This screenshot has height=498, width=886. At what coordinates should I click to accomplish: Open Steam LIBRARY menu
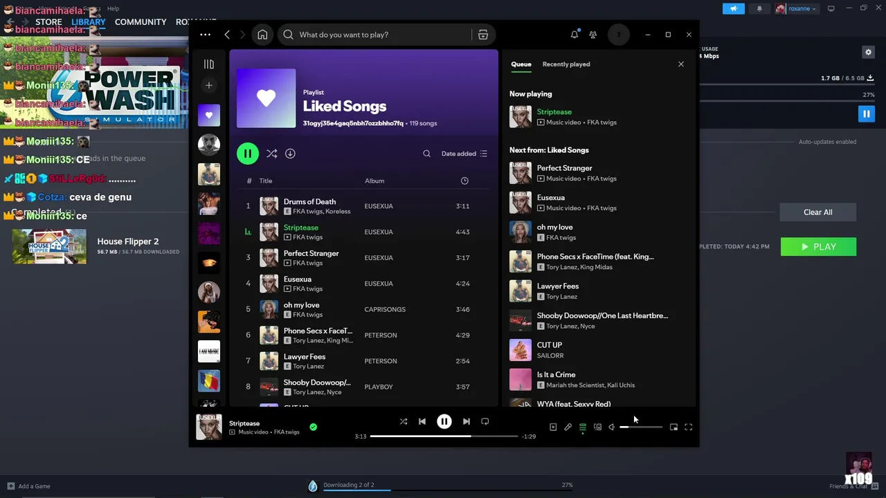coord(89,22)
